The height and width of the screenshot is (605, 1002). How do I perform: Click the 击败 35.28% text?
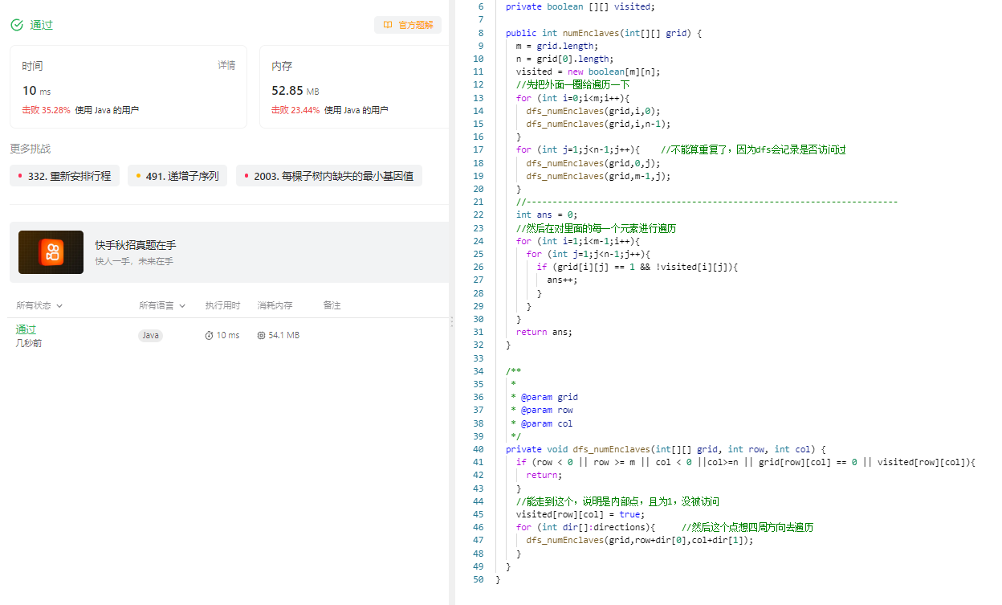pos(47,110)
